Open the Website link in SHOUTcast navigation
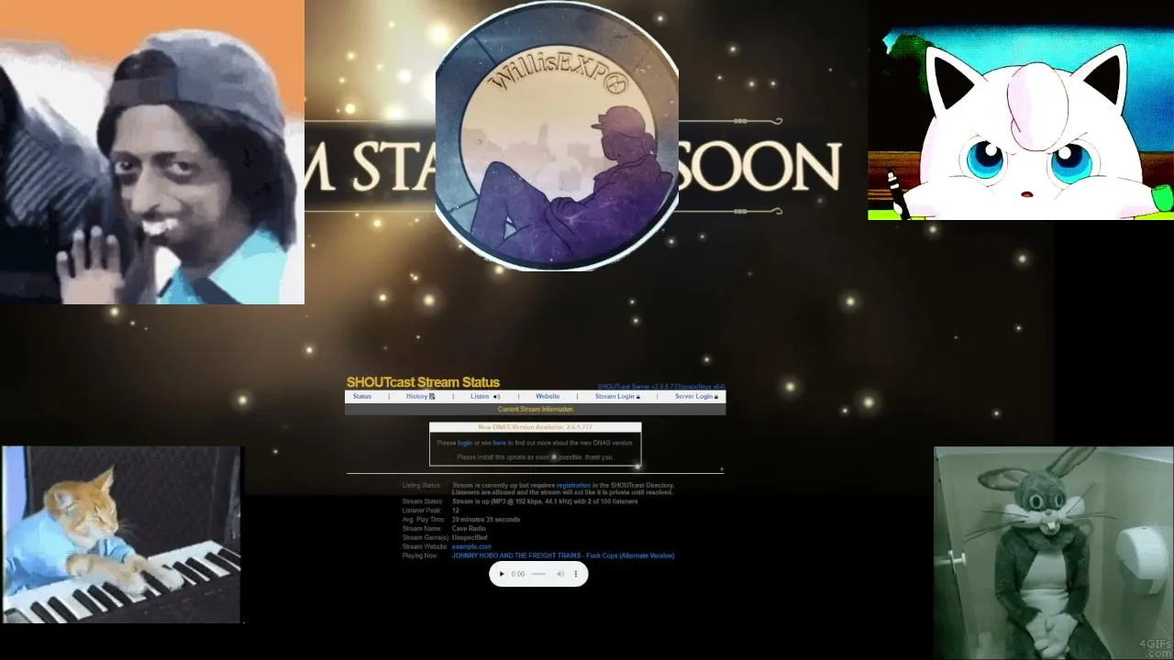Image resolution: width=1174 pixels, height=660 pixels. click(x=548, y=397)
